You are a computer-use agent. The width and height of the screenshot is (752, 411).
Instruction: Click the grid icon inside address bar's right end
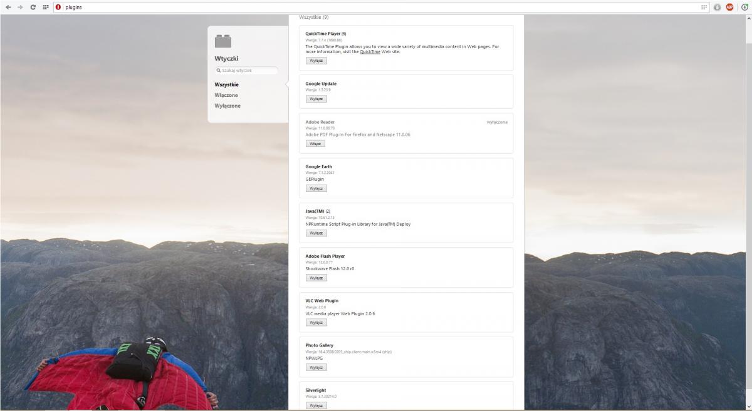704,7
